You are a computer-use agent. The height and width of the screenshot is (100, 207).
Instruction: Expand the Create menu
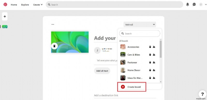click(x=38, y=5)
